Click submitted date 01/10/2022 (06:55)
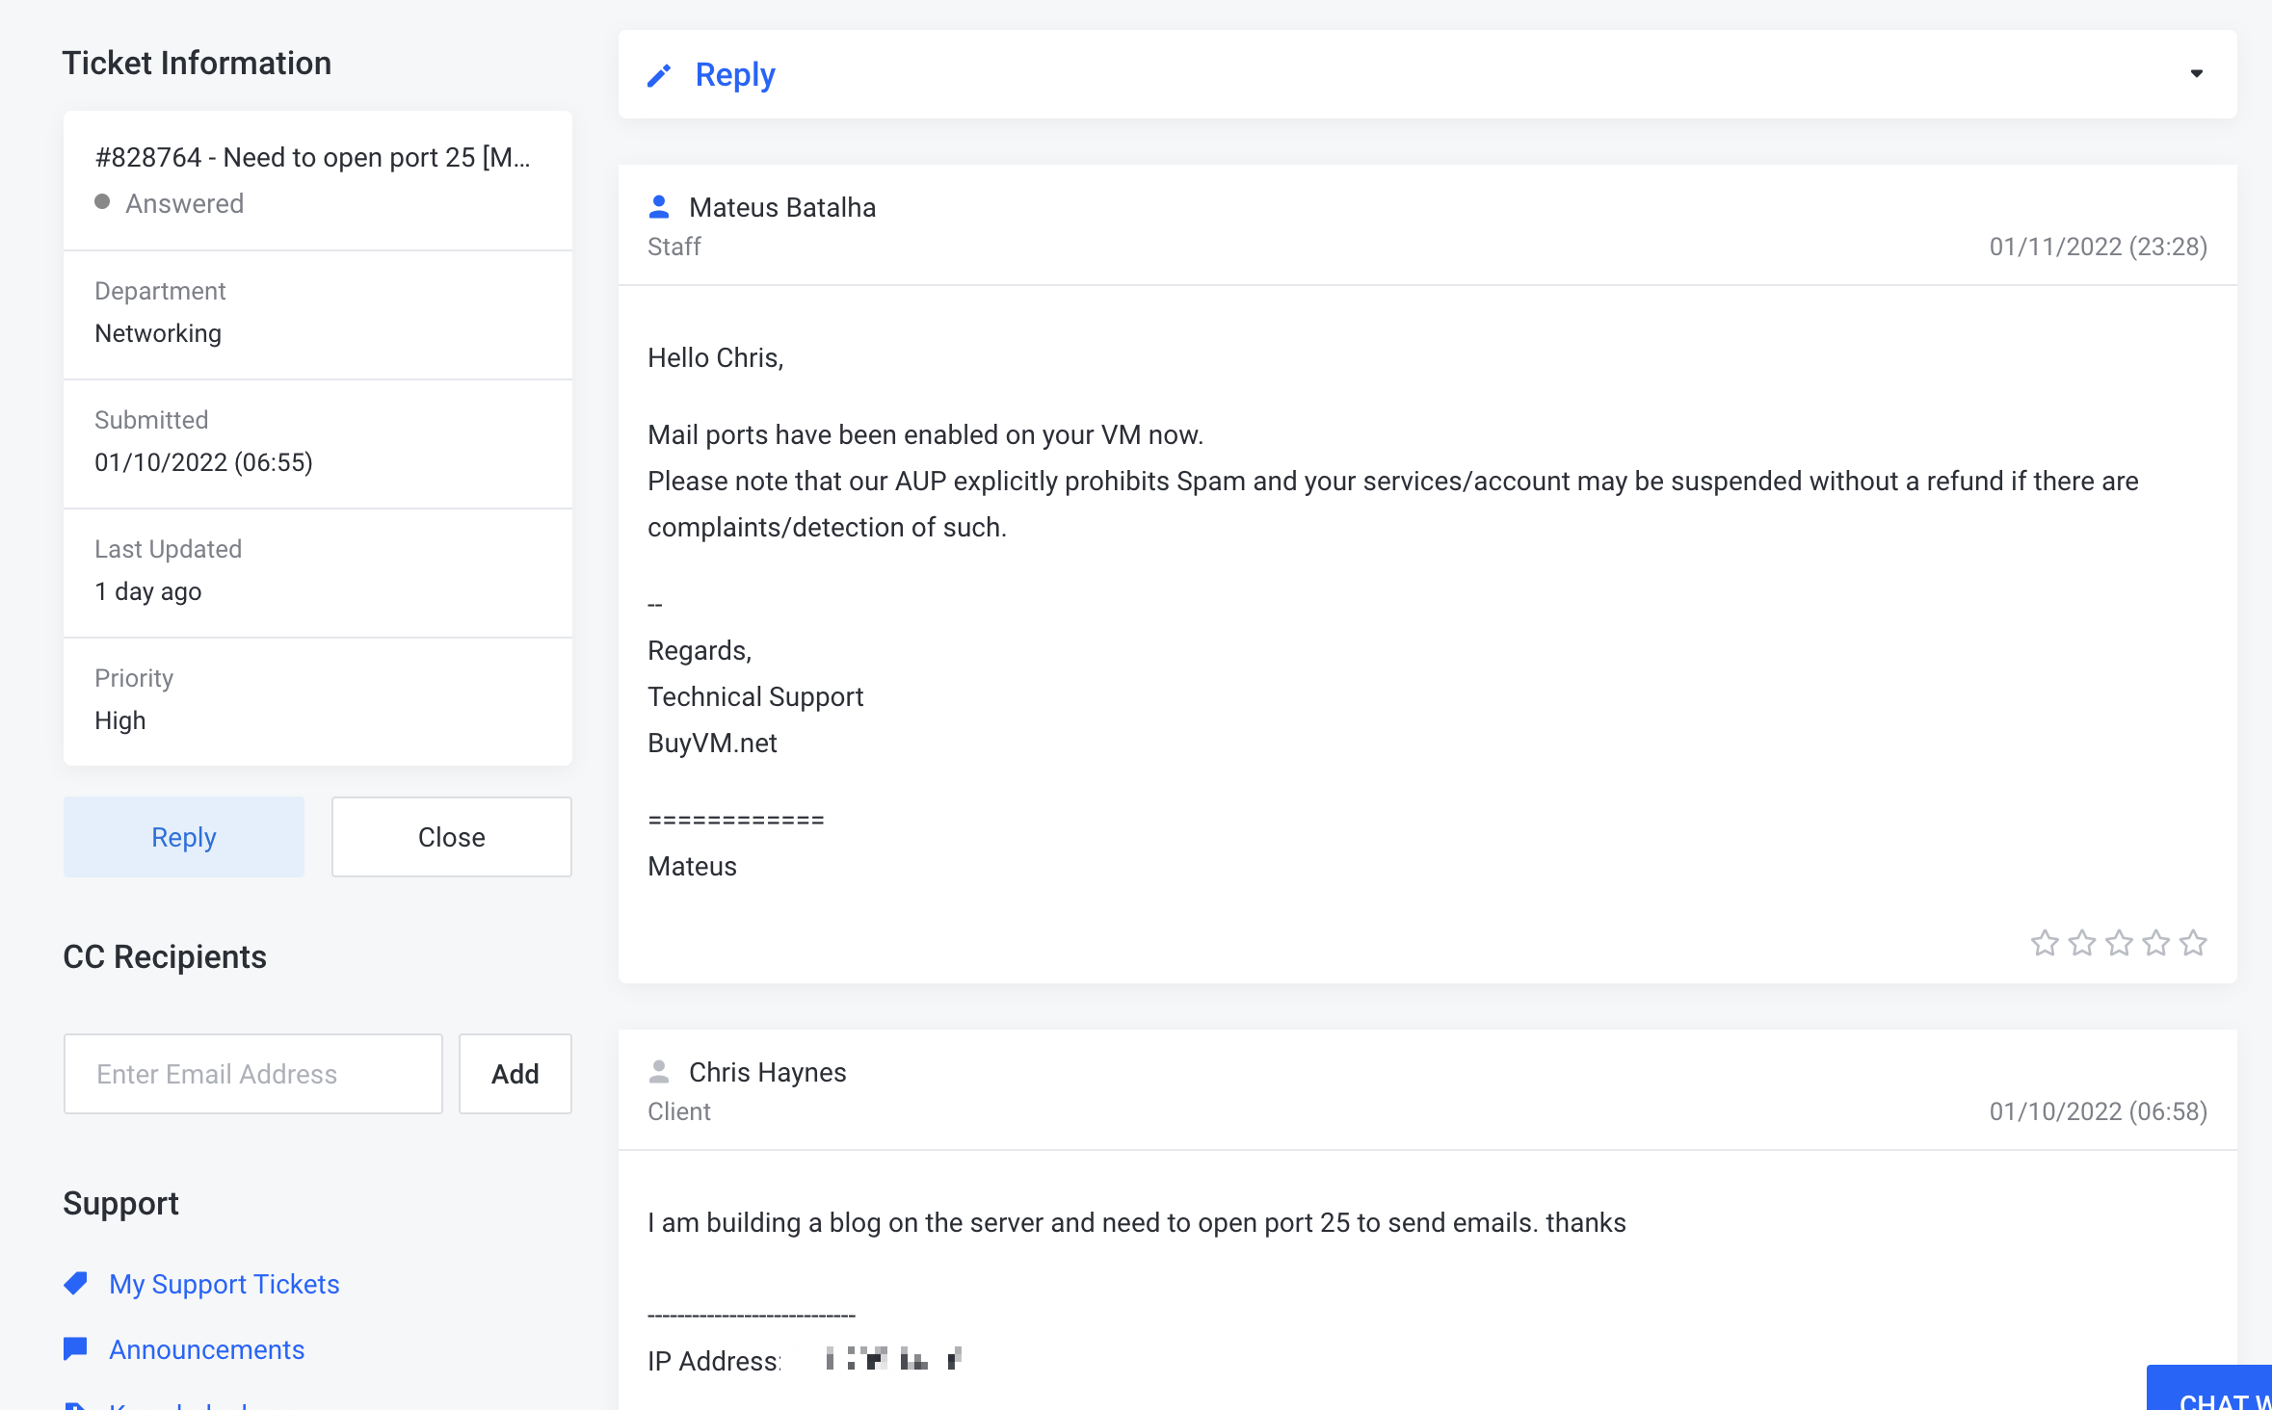The image size is (2272, 1410). (203, 462)
